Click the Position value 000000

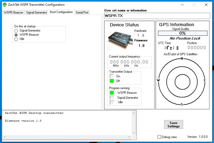[197, 48]
